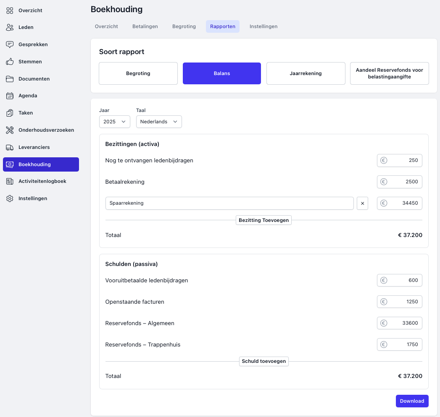Edit the Reservefonds Algemeen 33600 field
Screen dimensions: 440x417
399,323
